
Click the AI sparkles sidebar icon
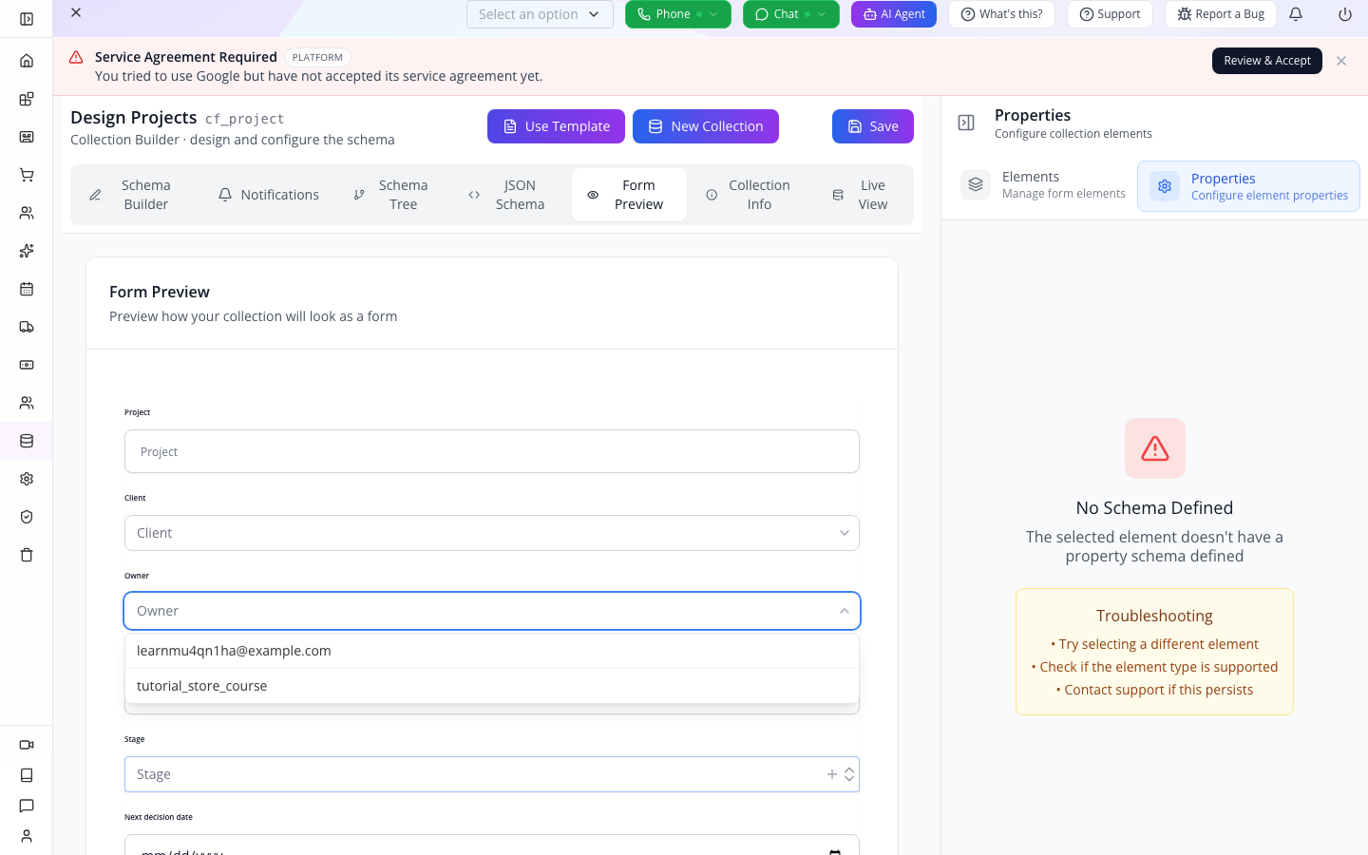coord(27,251)
